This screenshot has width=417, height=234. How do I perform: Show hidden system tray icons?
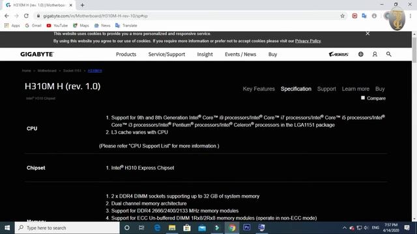[x=345, y=227]
